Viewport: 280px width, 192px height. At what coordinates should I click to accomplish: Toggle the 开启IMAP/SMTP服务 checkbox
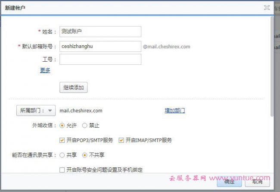click(121, 140)
